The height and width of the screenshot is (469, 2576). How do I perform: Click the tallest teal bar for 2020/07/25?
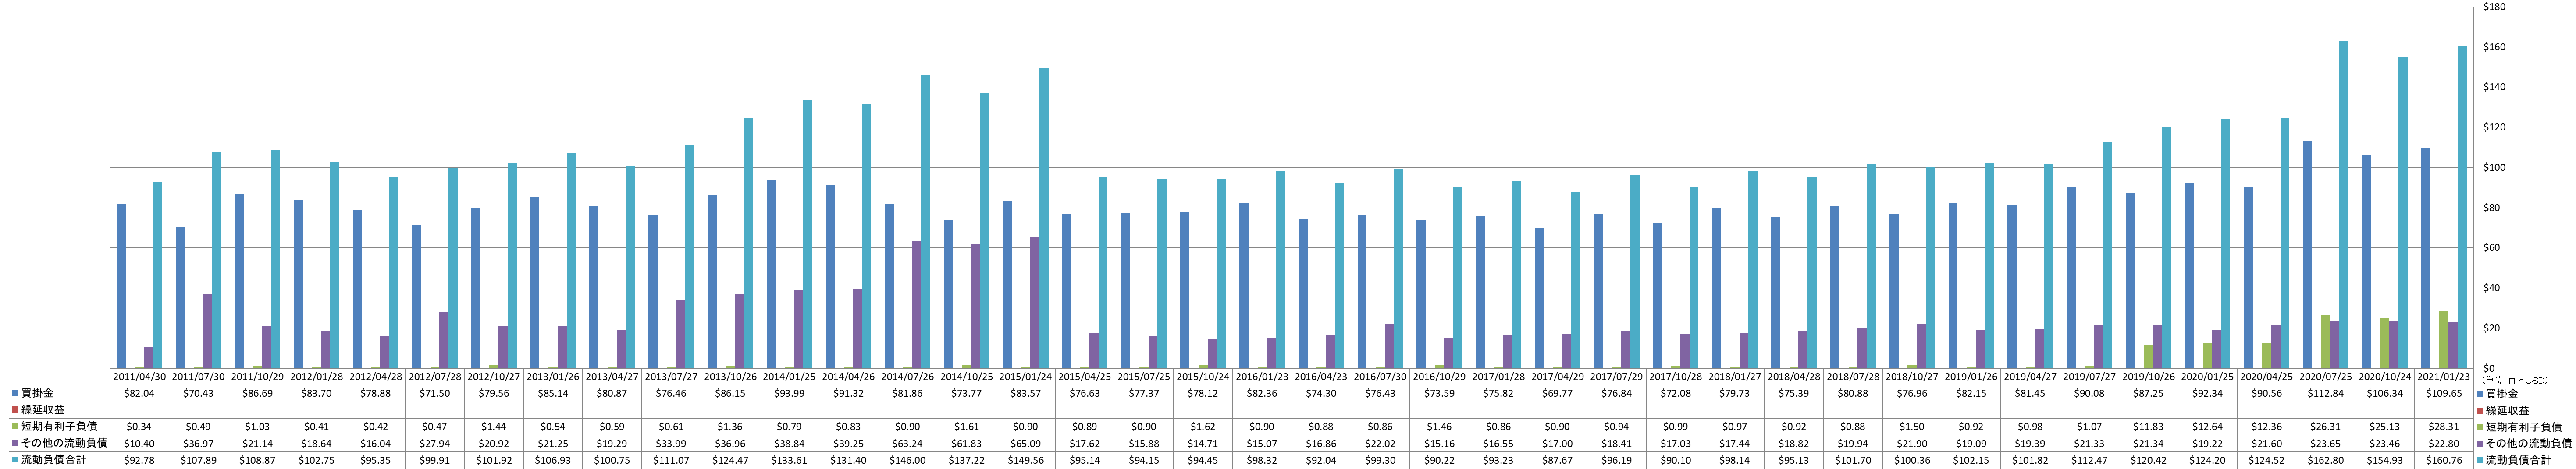click(2344, 205)
